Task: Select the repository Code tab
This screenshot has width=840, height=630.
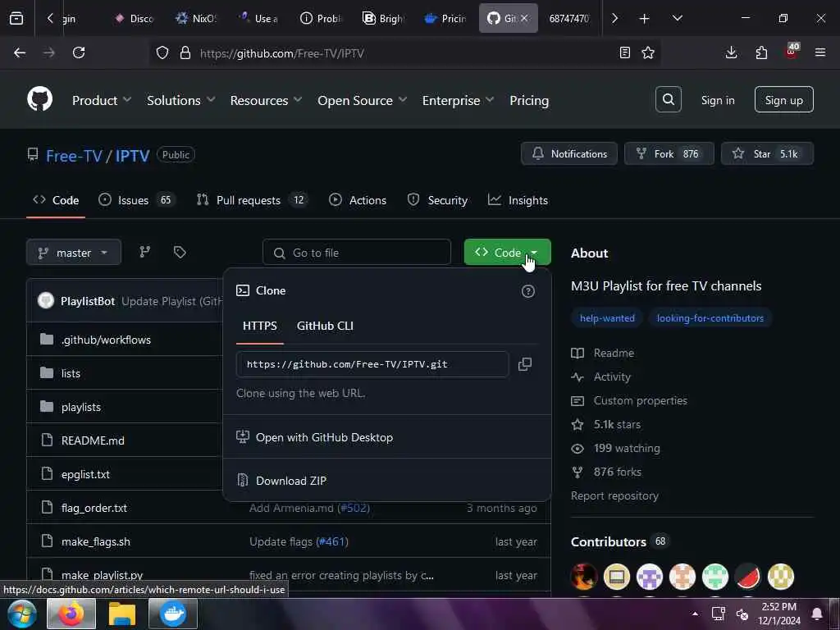Action: pyautogui.click(x=56, y=200)
